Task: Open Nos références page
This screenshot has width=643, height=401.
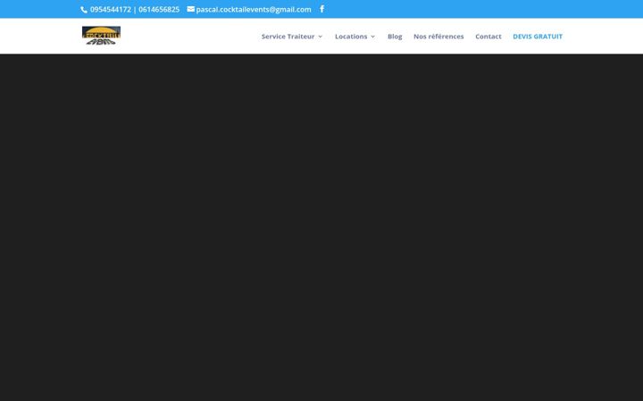Action: [438, 37]
